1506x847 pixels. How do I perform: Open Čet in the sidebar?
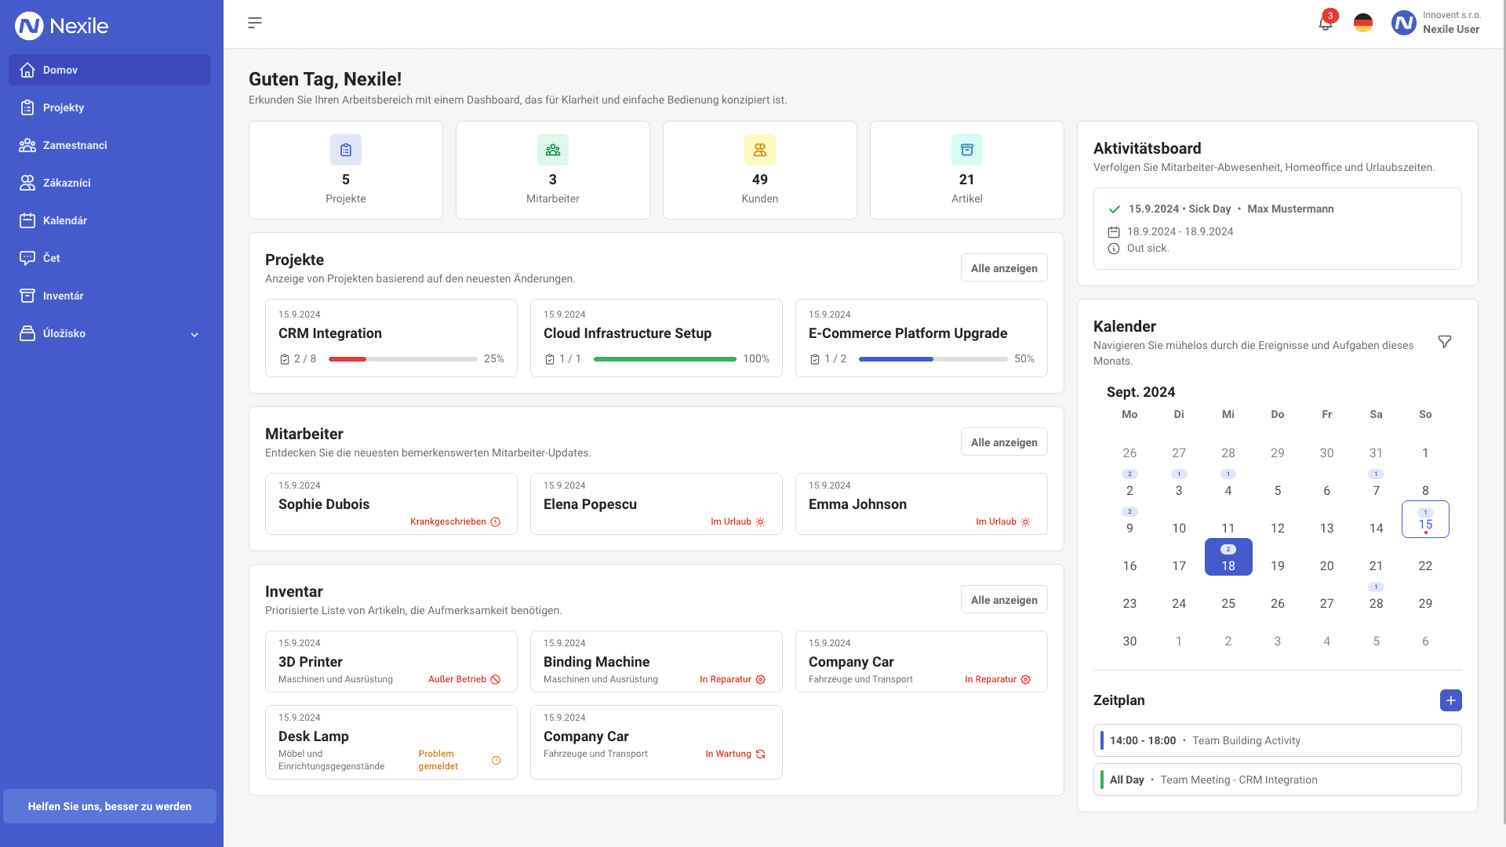click(110, 258)
